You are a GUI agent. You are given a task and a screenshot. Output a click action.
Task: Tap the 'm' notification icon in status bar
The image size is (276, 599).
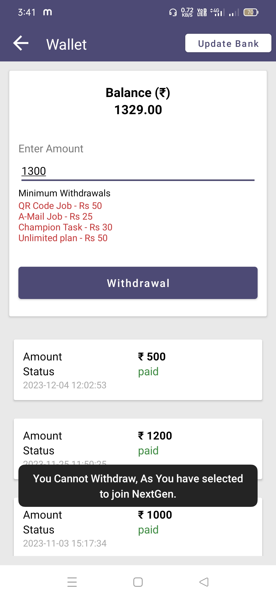pyautogui.click(x=48, y=12)
